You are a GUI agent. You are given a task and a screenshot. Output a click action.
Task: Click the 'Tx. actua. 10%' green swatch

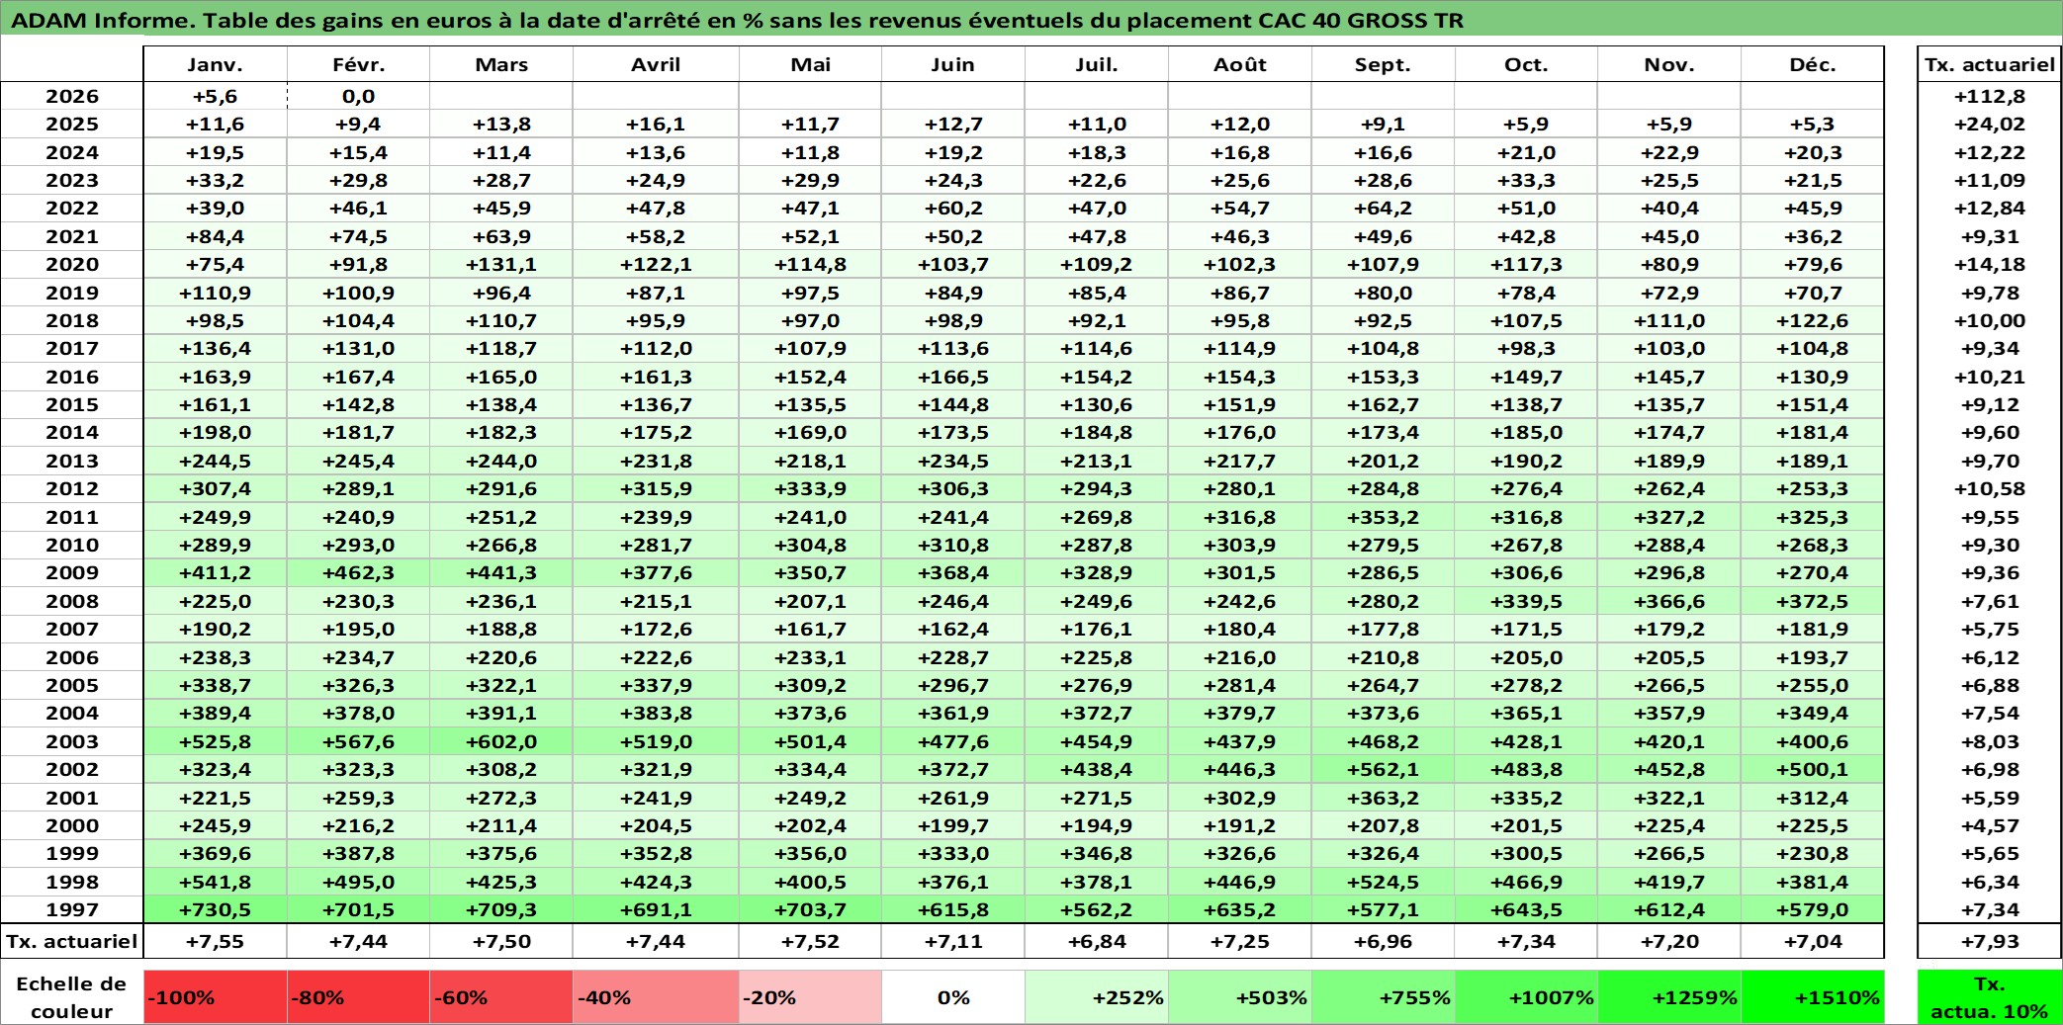point(1990,997)
